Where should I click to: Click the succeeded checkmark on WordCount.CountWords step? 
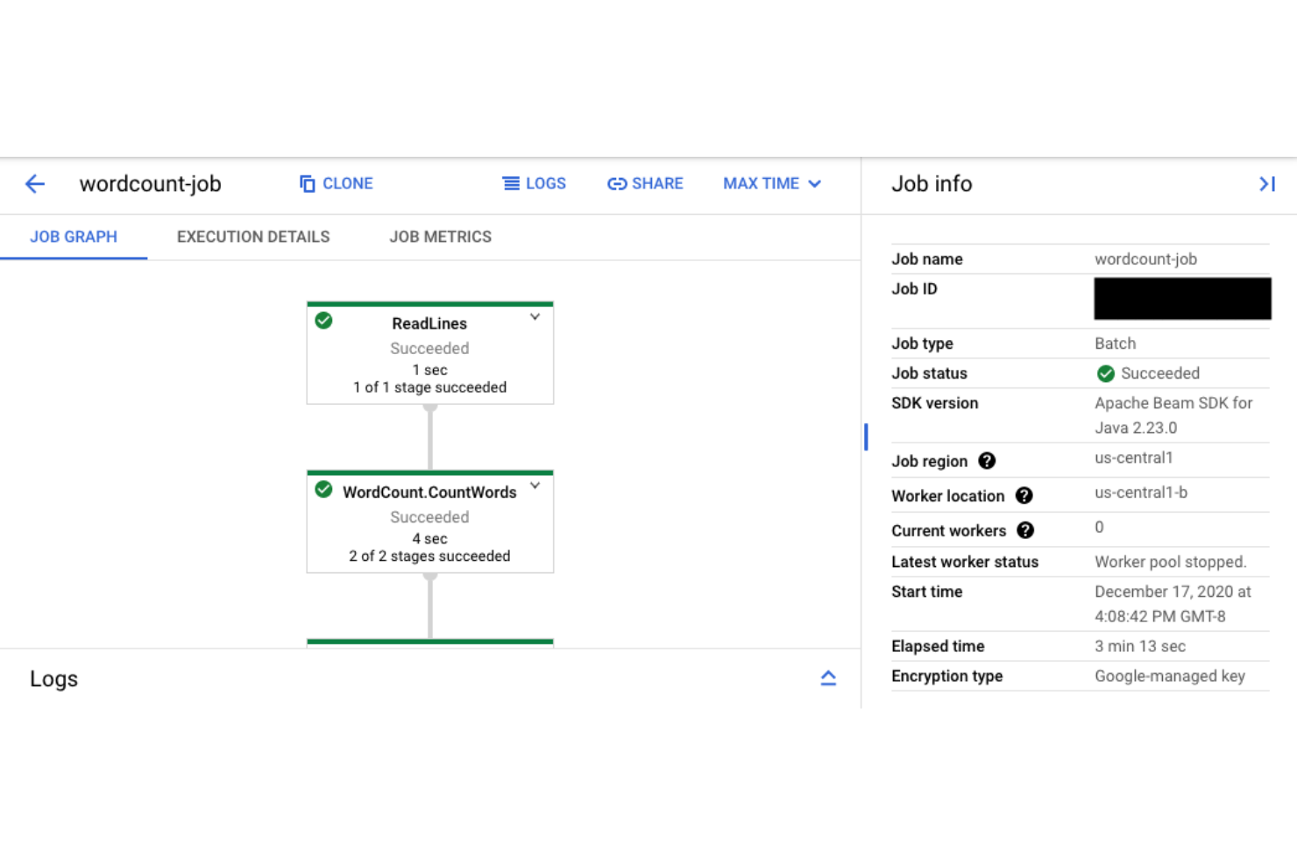pyautogui.click(x=323, y=490)
